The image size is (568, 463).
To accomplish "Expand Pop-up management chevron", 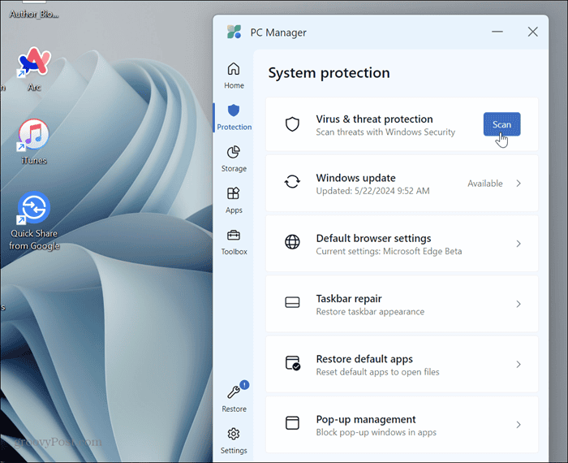I will (519, 425).
